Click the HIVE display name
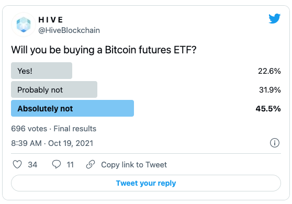Viewport: 292px width, 204px height. click(51, 20)
